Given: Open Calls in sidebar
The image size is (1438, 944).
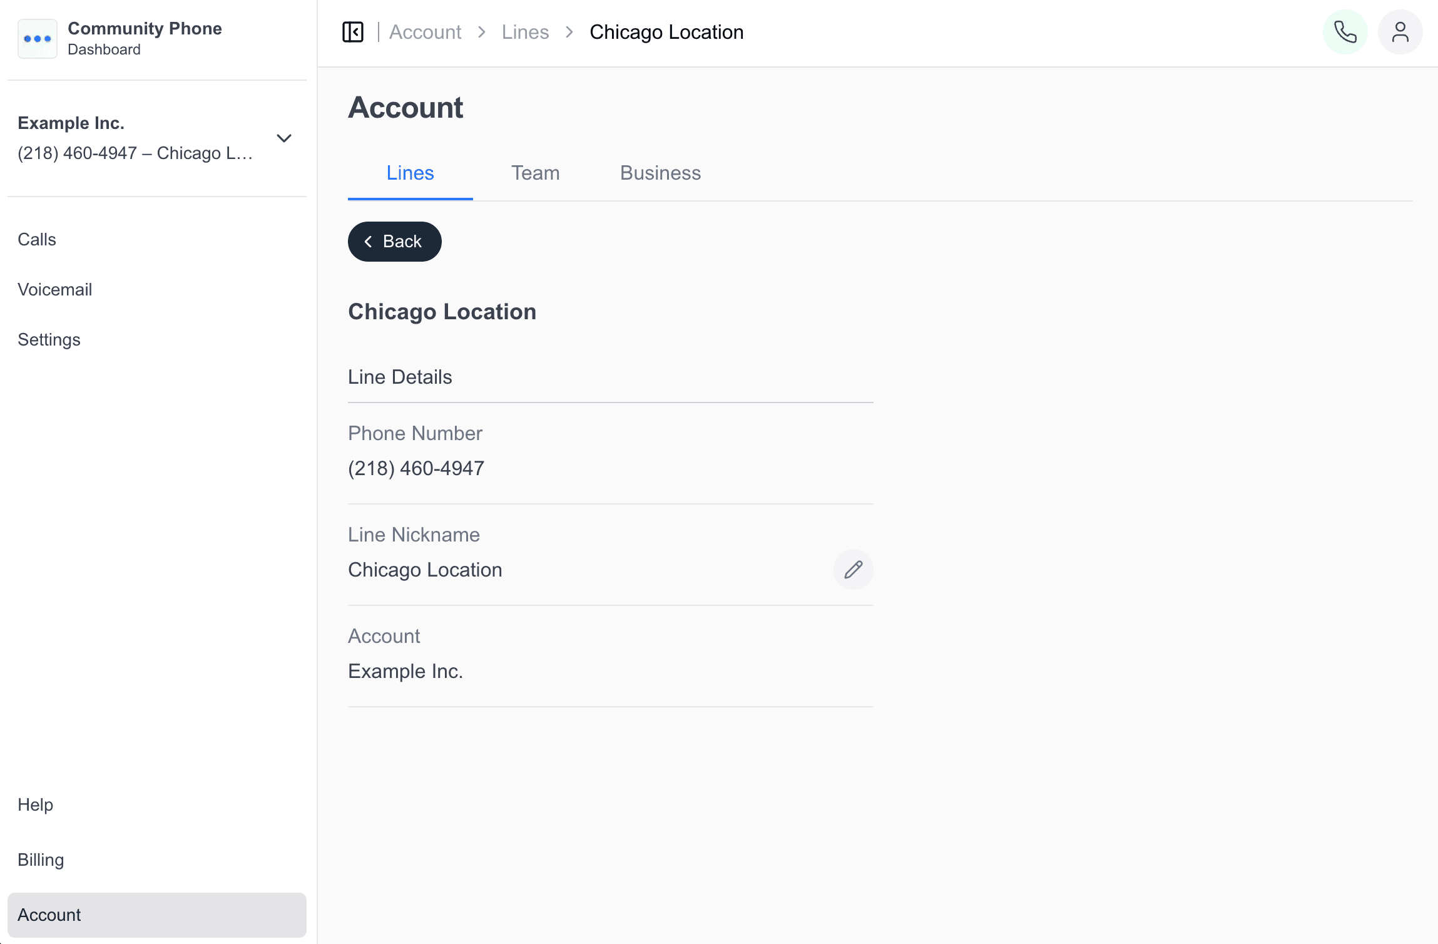Looking at the screenshot, I should click(37, 239).
